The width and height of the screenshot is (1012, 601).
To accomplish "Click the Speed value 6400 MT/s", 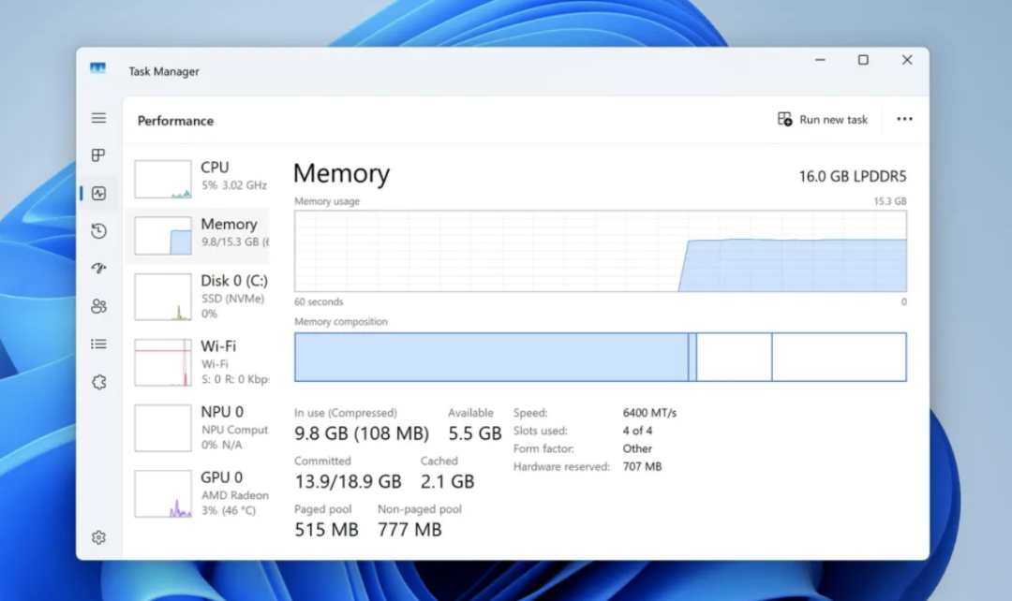I will click(x=649, y=413).
